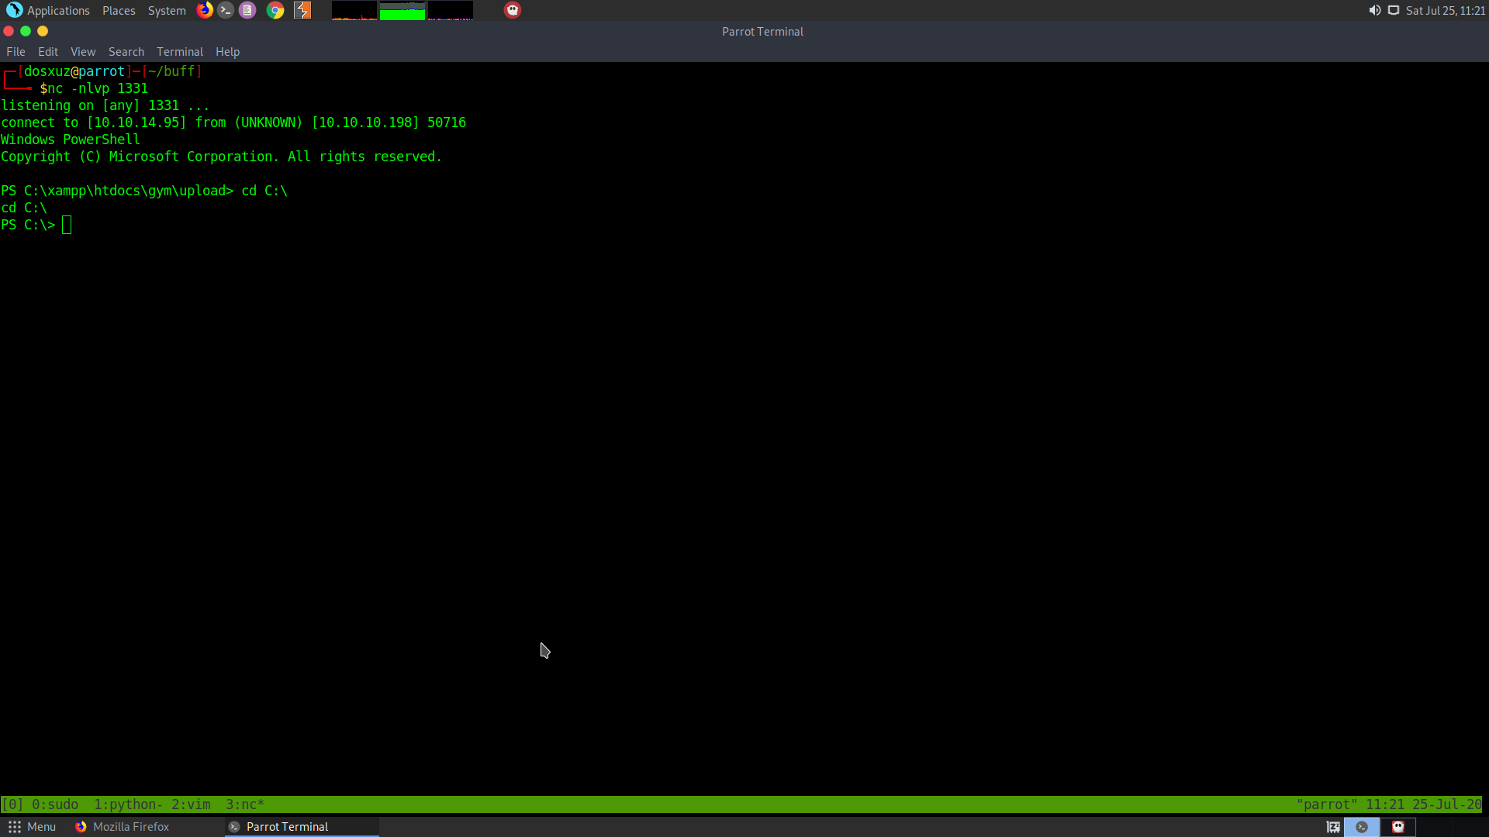
Task: Open clock showing Sat Jul 25, 11:21
Action: pyautogui.click(x=1445, y=10)
